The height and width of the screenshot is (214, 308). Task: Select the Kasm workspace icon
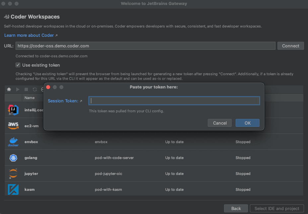pos(13,189)
